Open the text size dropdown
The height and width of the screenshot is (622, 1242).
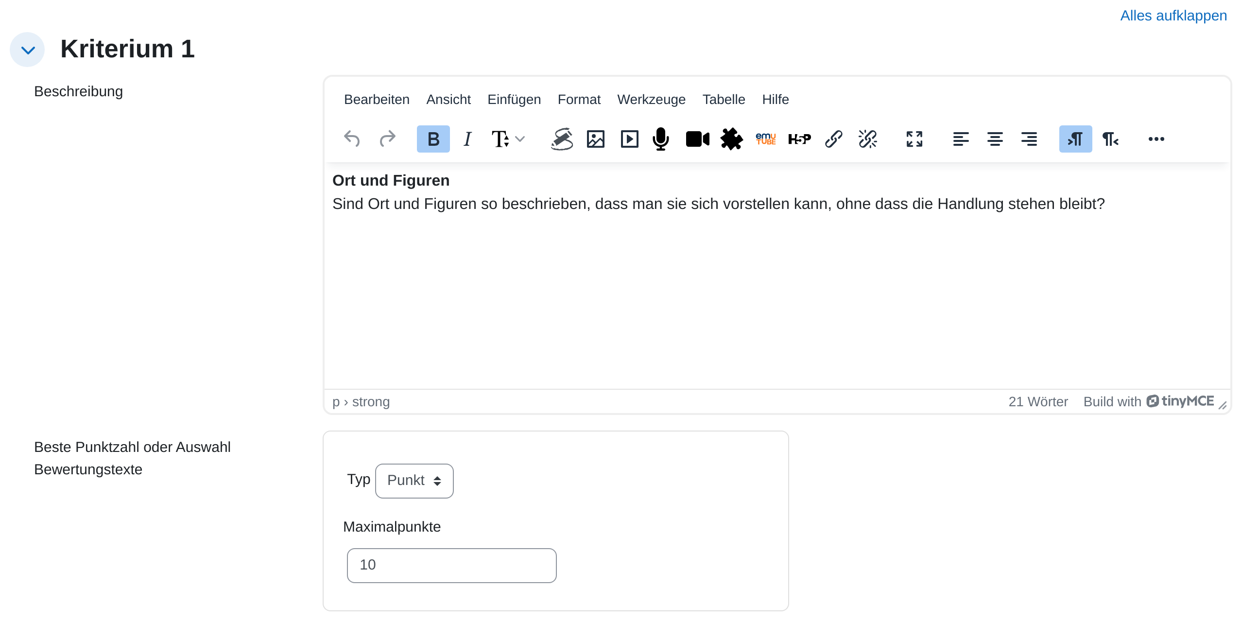pos(507,139)
